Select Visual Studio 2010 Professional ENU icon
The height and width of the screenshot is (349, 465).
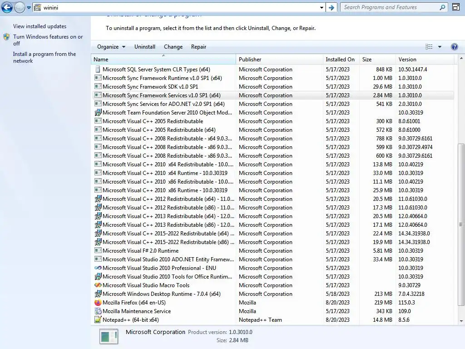[x=98, y=268]
